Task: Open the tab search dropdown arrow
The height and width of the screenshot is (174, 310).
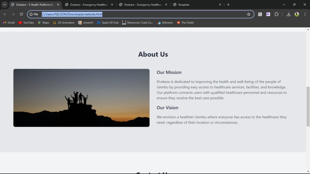Action: 4,5
